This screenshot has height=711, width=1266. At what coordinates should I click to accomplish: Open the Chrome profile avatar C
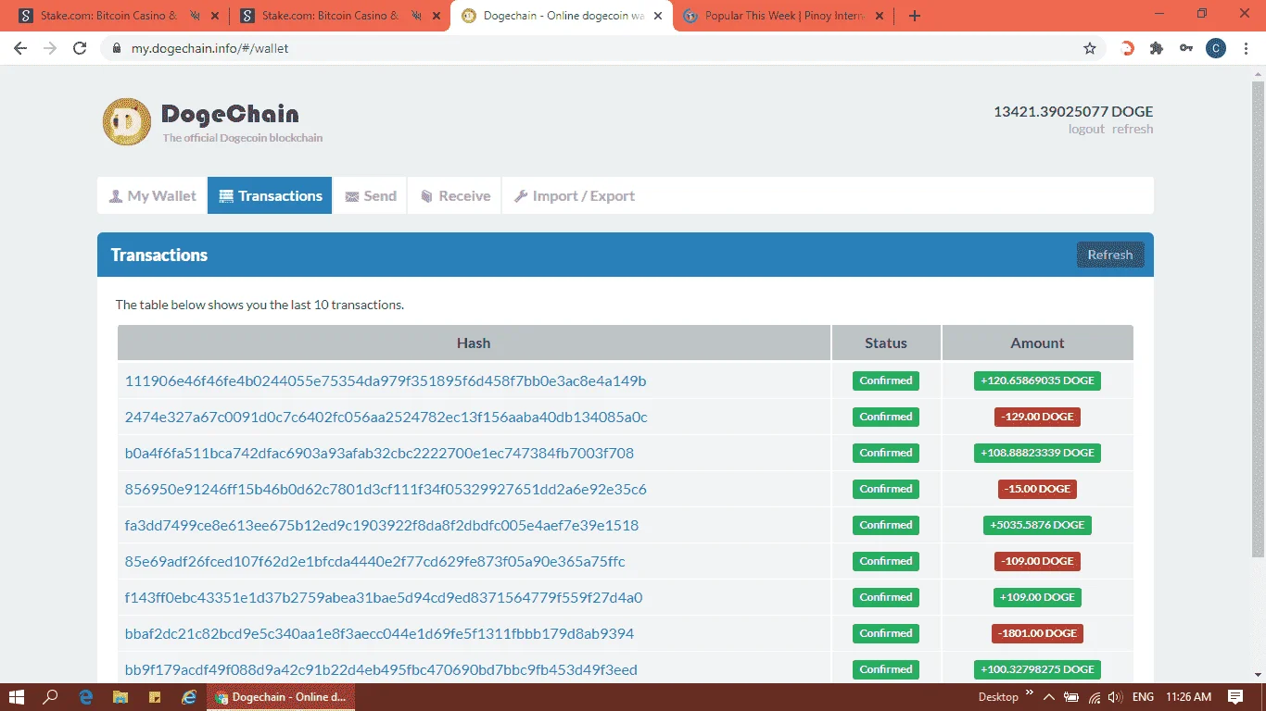point(1216,48)
